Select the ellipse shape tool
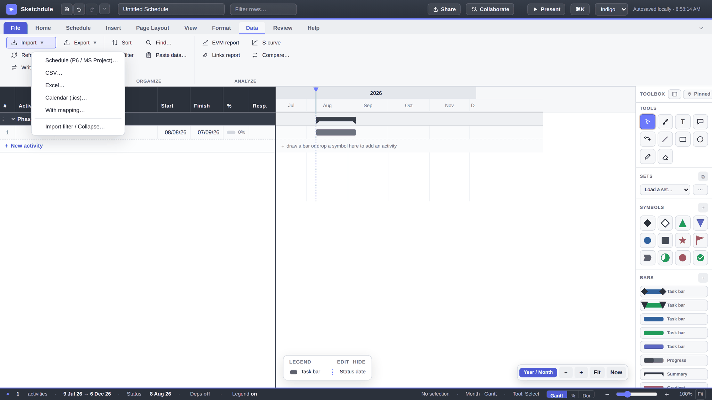 click(x=700, y=139)
